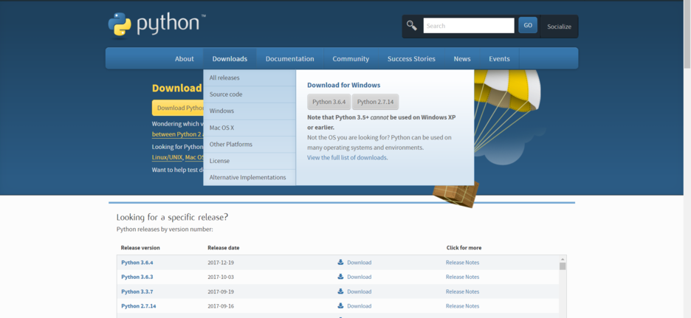Open Release Notes for Python 2.7.14
Image resolution: width=691 pixels, height=318 pixels.
pos(462,306)
